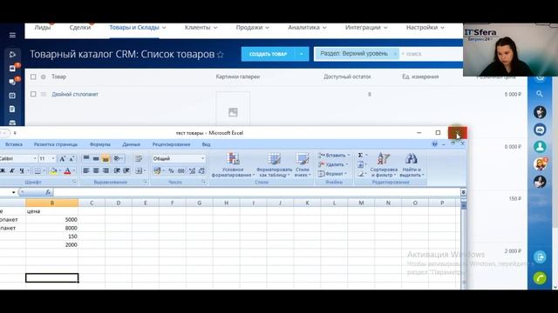Open Сортировка и фильтр dropdown
Screen dimensions: 558x313
coord(384,165)
